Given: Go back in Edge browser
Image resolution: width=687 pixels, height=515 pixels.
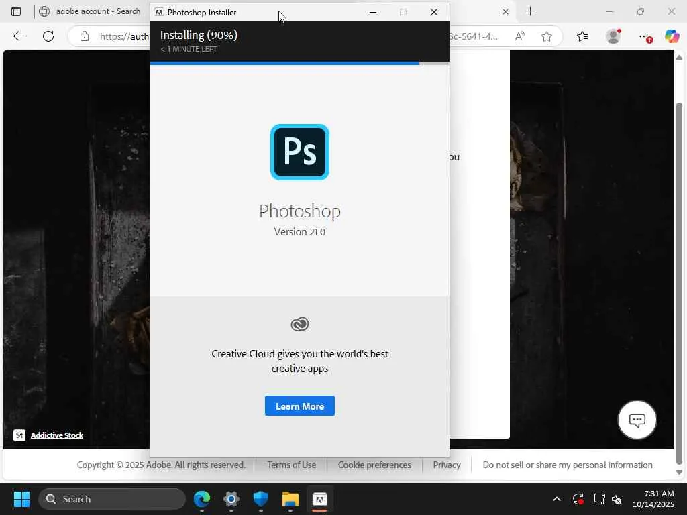Looking at the screenshot, I should 18,36.
